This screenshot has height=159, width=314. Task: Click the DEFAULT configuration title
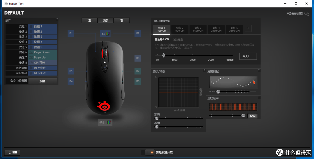tap(14, 13)
